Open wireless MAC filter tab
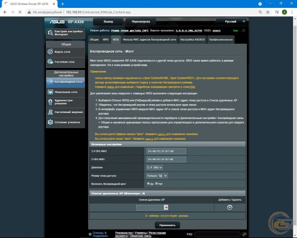Viewport: 297px width, 238px height. [149, 40]
